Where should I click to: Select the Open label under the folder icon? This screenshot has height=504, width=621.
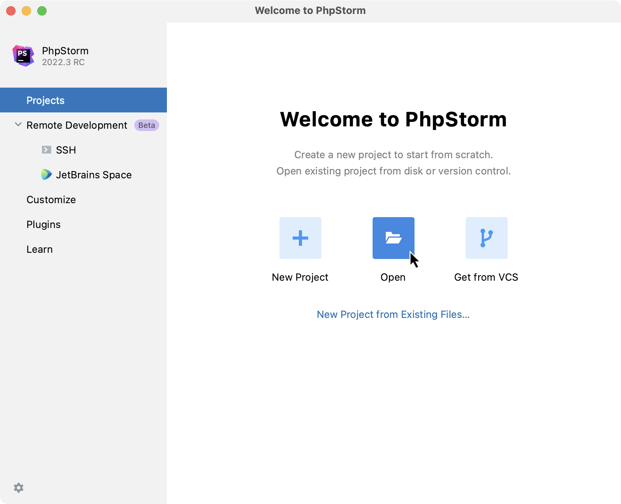(393, 277)
